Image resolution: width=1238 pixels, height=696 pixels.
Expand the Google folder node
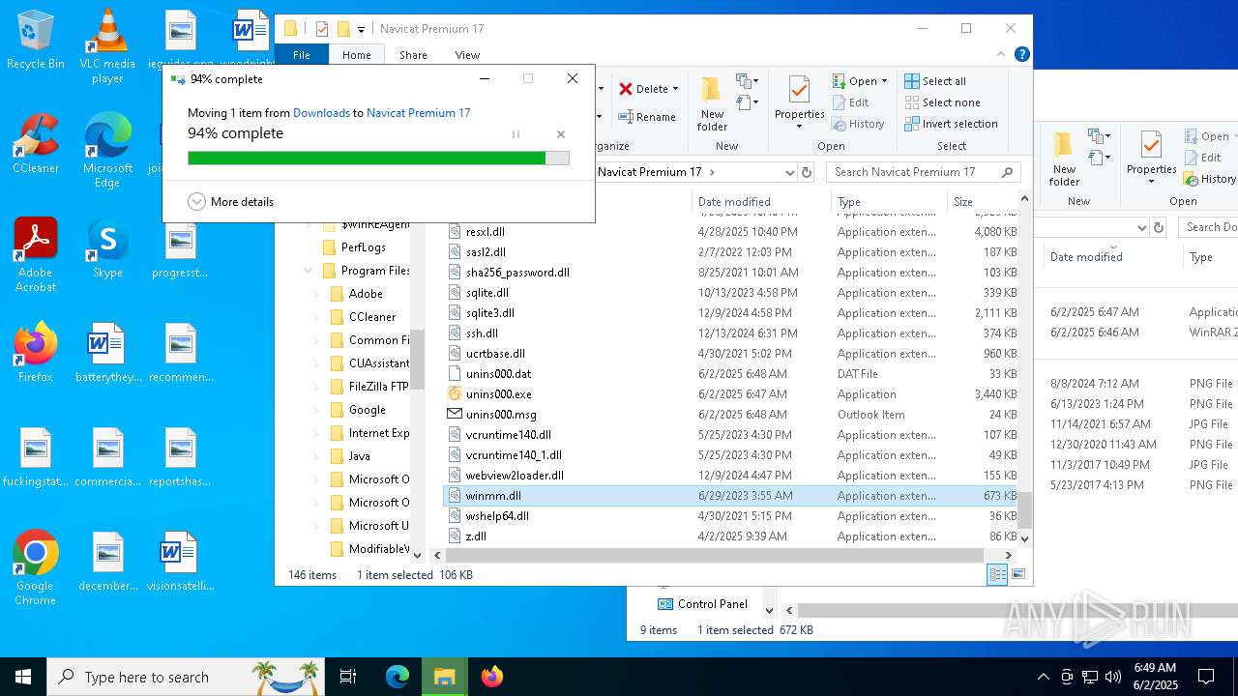pyautogui.click(x=315, y=410)
